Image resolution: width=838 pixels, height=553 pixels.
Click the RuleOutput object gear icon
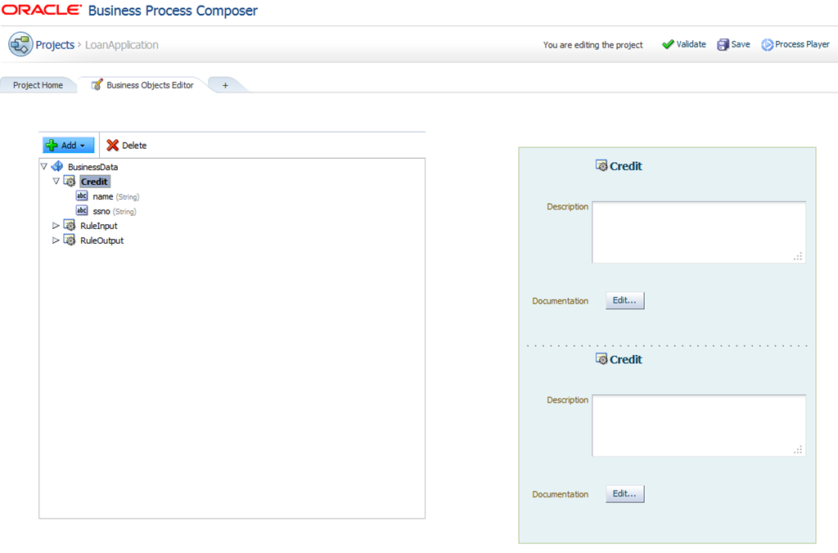click(70, 241)
